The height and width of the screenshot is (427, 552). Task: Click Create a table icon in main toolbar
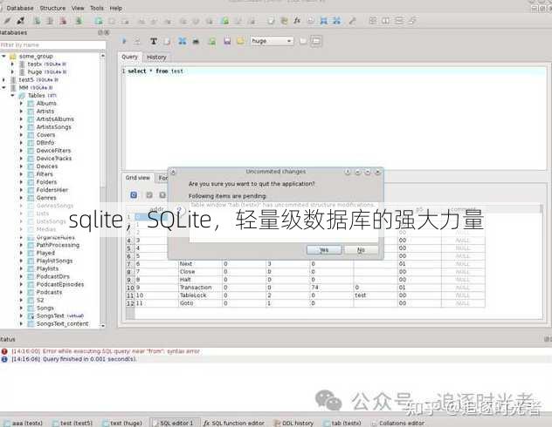[99, 21]
